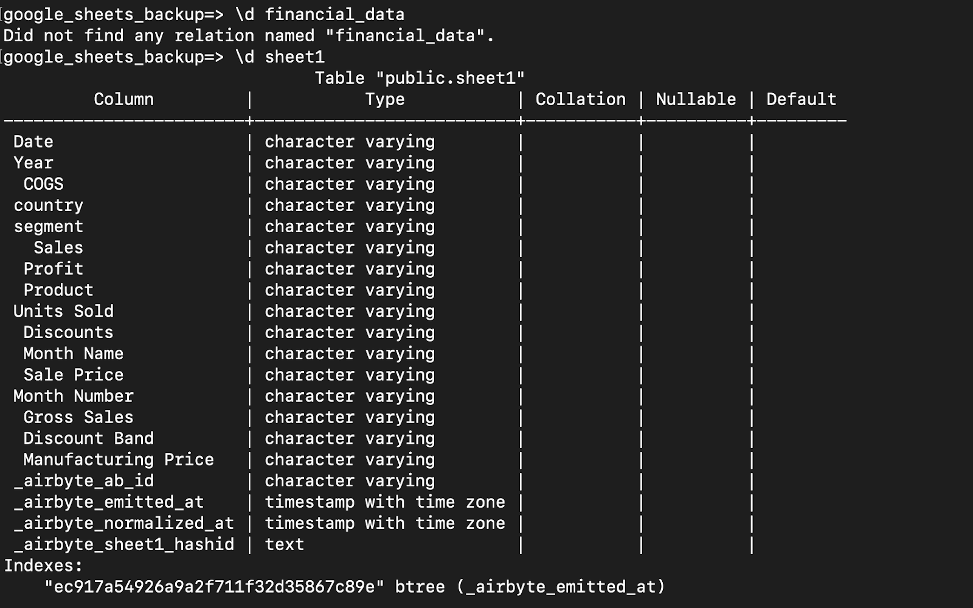
Task: Select the btree index hash name
Action: click(x=215, y=587)
